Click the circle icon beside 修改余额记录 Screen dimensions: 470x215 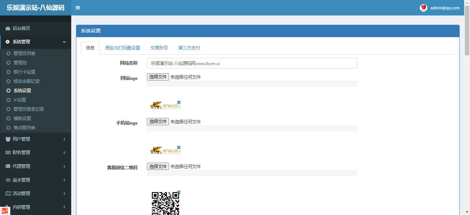tap(9, 81)
